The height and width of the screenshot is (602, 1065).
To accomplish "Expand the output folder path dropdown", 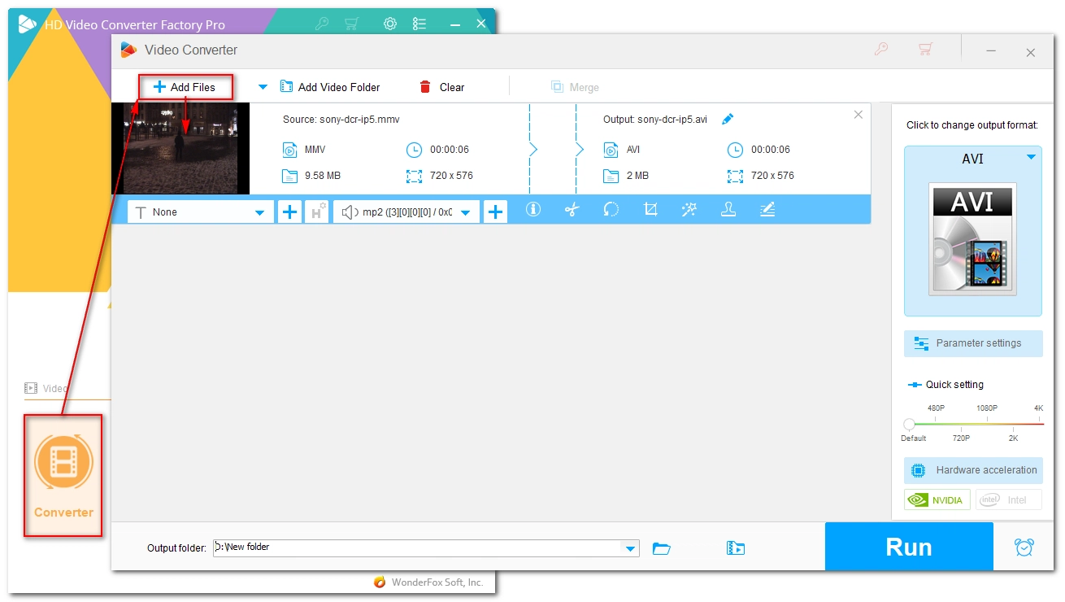I will point(631,548).
